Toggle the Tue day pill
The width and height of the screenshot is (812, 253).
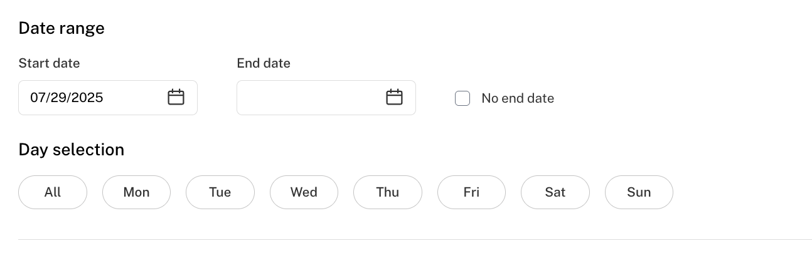coord(220,192)
